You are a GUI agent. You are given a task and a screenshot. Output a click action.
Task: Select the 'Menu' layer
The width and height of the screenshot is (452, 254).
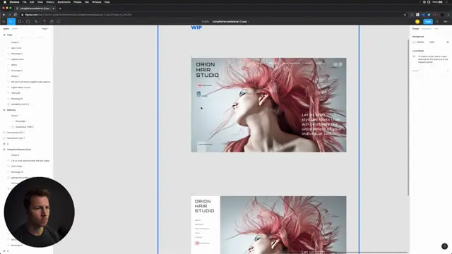(x=14, y=65)
